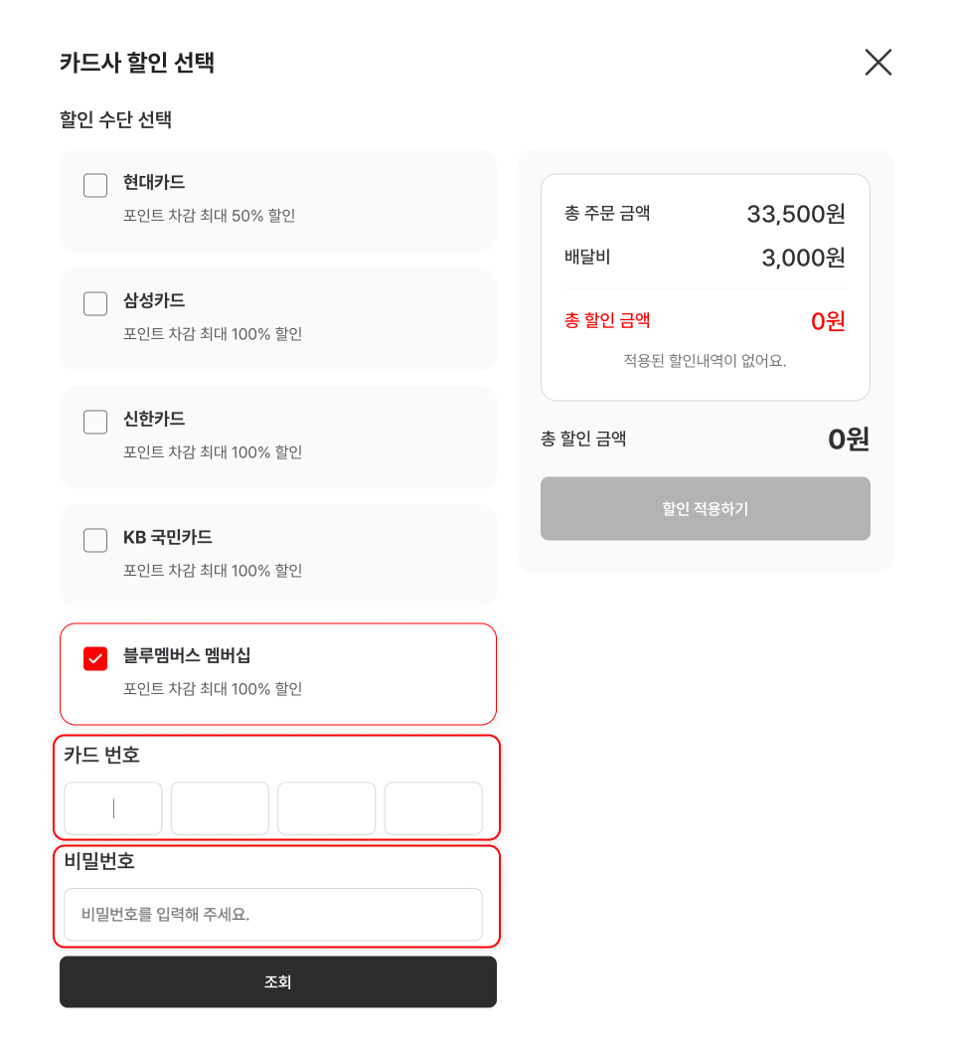Click the red 총 할인 금액 label
Screen dimensions: 954x1055
click(x=607, y=320)
